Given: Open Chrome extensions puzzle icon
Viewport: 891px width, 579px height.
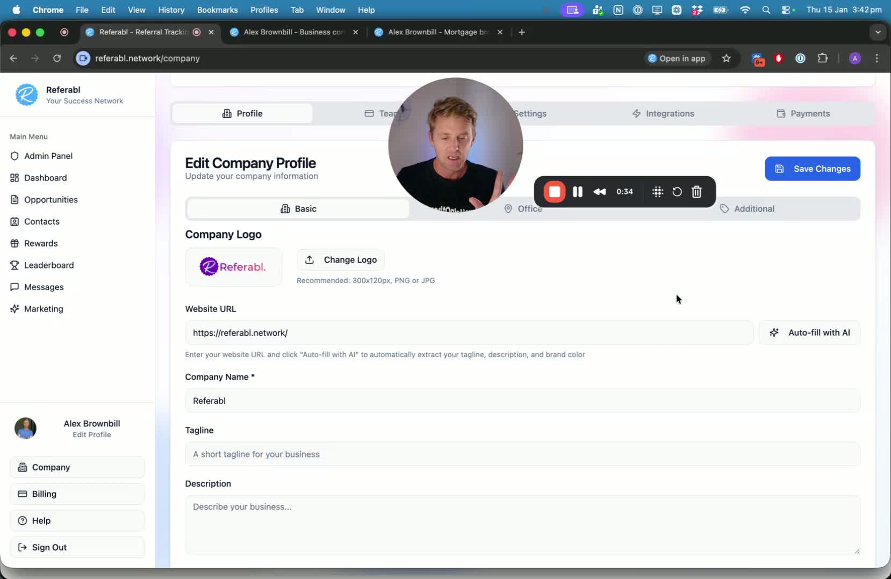Looking at the screenshot, I should pos(822,58).
